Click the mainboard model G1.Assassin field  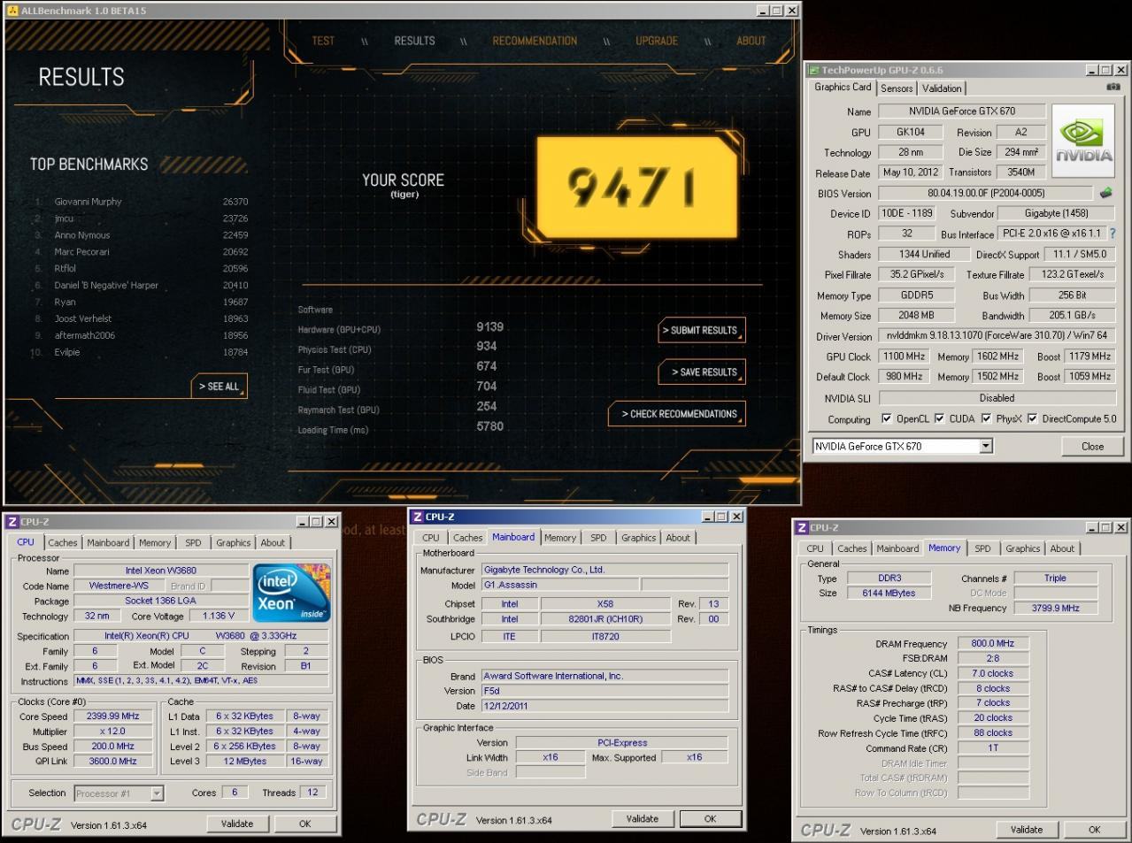coord(560,585)
